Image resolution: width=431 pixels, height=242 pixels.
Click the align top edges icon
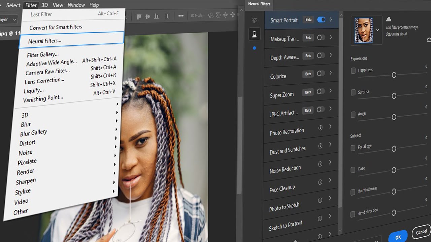(x=139, y=16)
